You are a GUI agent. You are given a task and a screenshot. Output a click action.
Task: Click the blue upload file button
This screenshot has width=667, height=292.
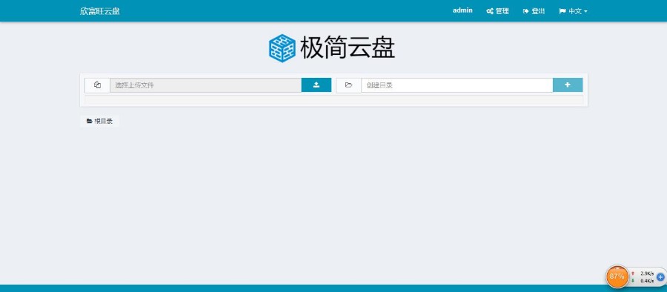[x=316, y=84]
